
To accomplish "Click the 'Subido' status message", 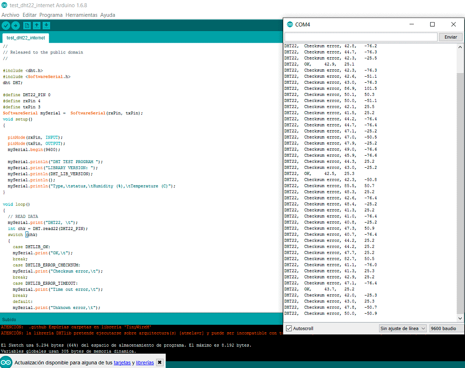I will pyautogui.click(x=9, y=319).
